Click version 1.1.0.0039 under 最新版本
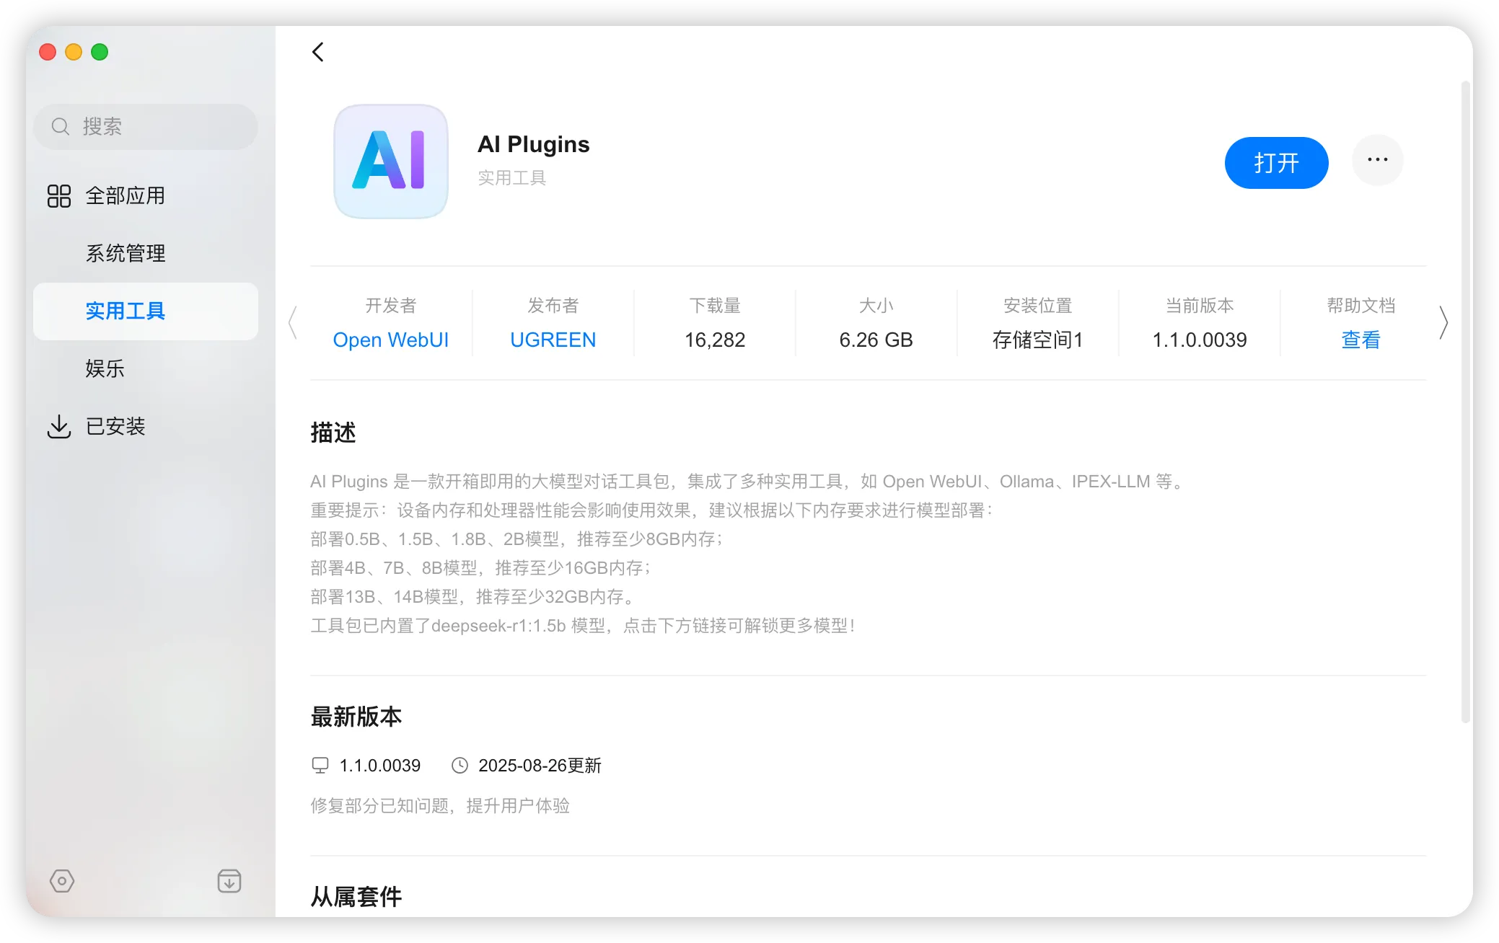The image size is (1499, 943). tap(380, 766)
